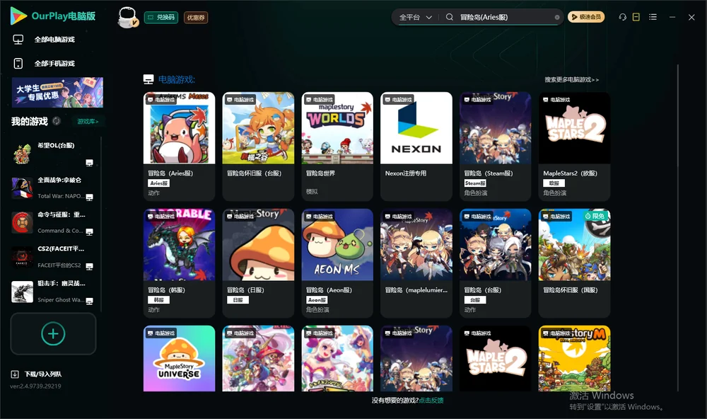
Task: Select CS2(FACEIT平台) in my games
Action: 52,258
